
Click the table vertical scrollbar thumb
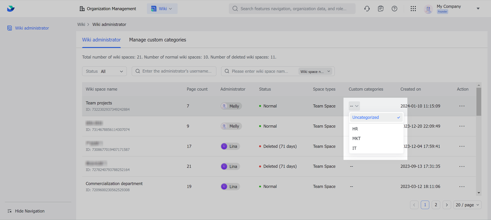point(479,101)
